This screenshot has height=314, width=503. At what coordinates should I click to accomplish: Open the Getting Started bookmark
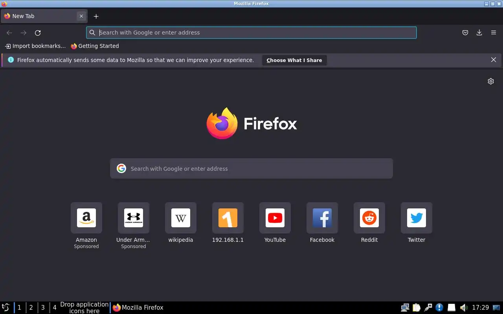click(x=95, y=46)
